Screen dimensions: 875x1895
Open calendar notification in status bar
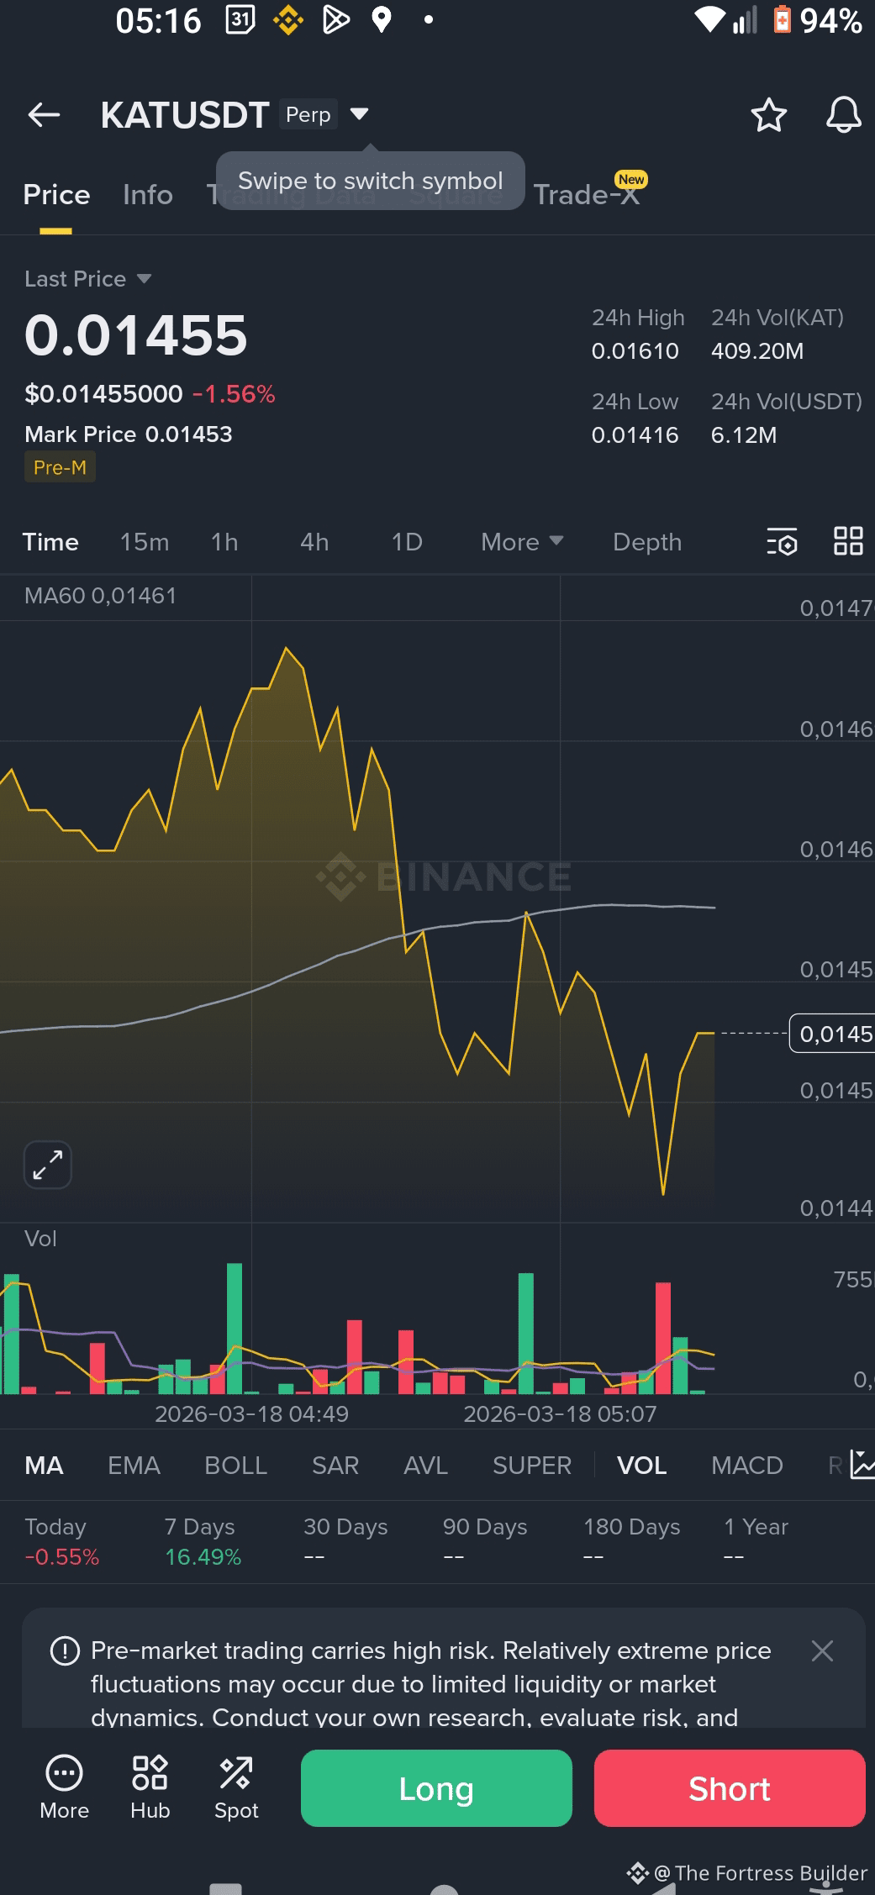pyautogui.click(x=240, y=20)
